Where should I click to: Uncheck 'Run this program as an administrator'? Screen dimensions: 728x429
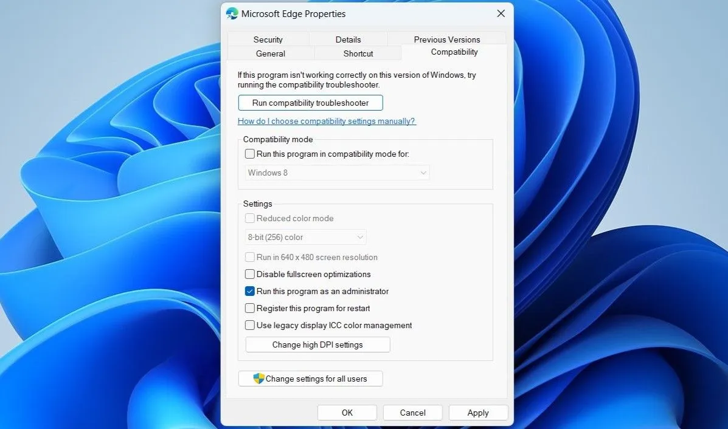tap(250, 291)
